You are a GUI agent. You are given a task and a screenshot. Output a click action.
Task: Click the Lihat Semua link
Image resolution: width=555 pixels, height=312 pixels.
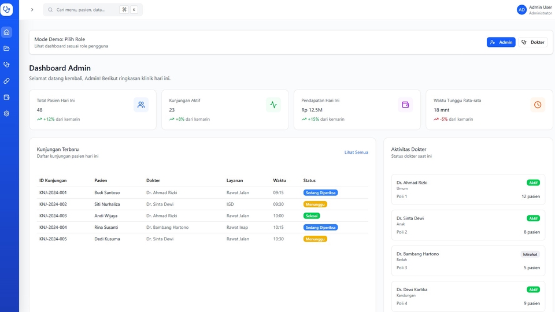356,153
